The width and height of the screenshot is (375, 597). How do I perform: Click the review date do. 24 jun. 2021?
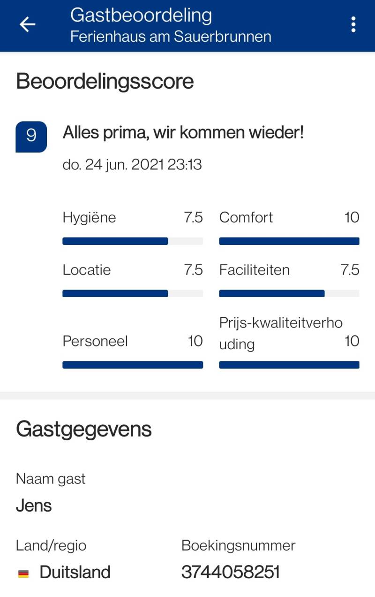point(132,165)
